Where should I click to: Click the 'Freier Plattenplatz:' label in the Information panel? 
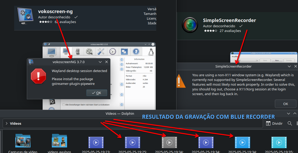click(x=134, y=67)
